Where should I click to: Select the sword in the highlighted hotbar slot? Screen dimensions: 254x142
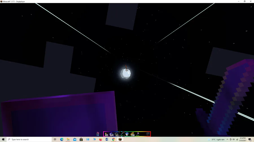122,134
